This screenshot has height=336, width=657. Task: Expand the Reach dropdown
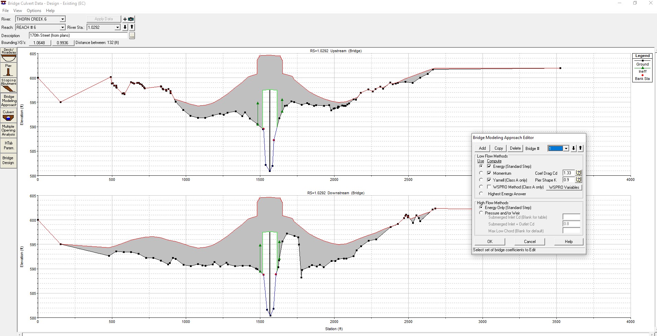click(62, 27)
